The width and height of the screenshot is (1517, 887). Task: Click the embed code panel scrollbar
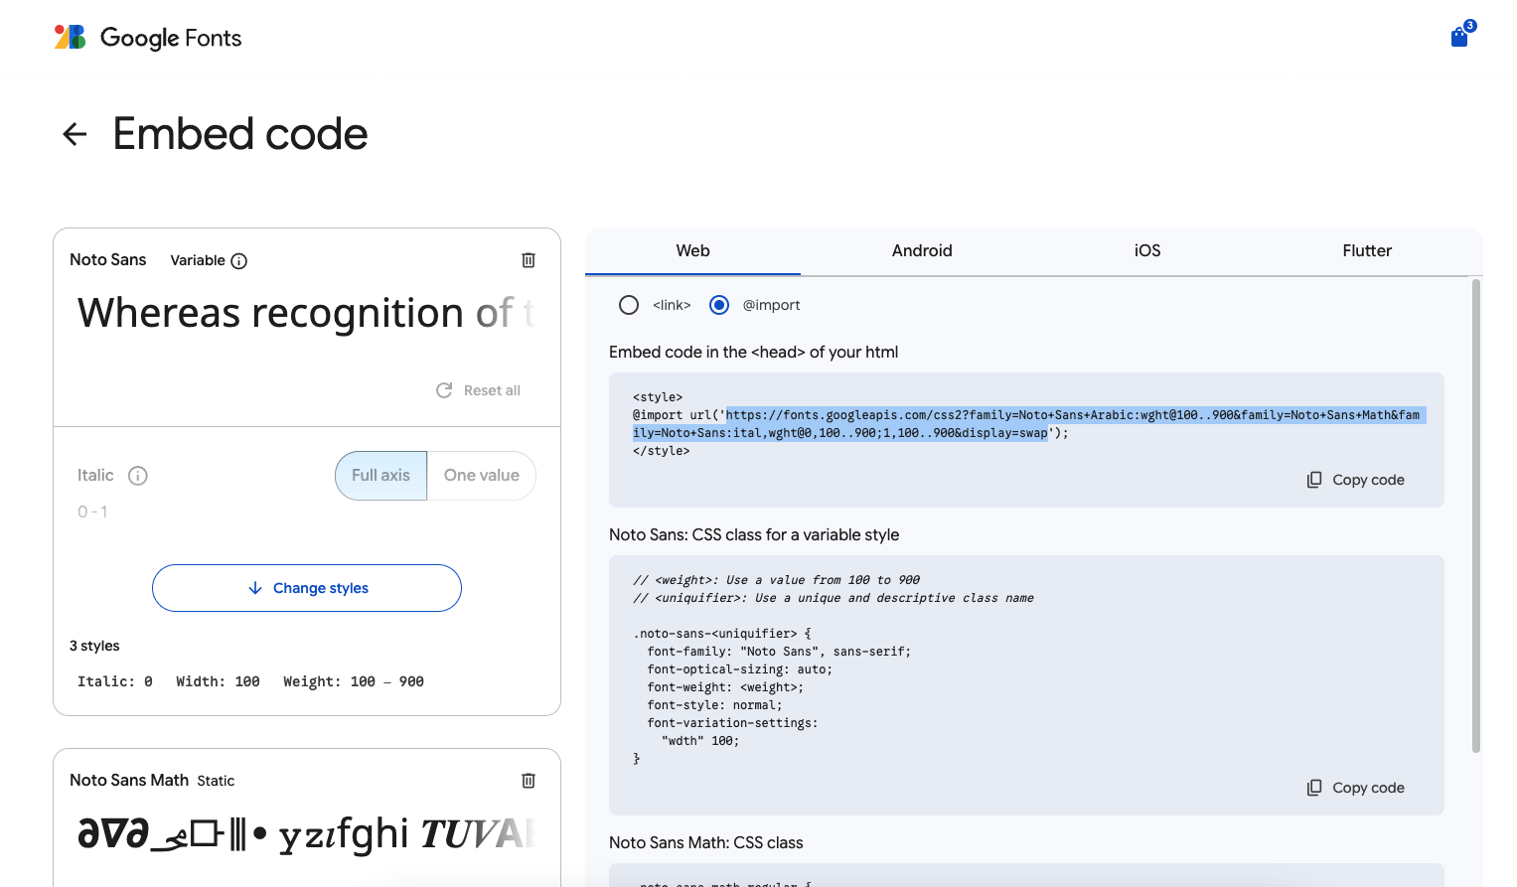tap(1476, 517)
